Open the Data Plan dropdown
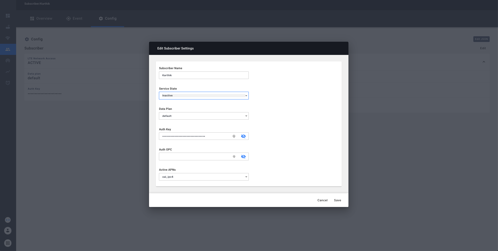The height and width of the screenshot is (251, 498). [204, 116]
